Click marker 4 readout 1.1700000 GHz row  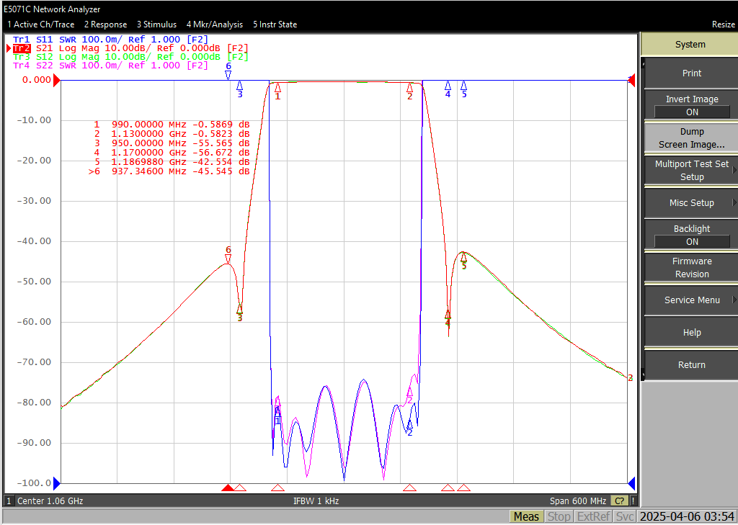[x=172, y=153]
